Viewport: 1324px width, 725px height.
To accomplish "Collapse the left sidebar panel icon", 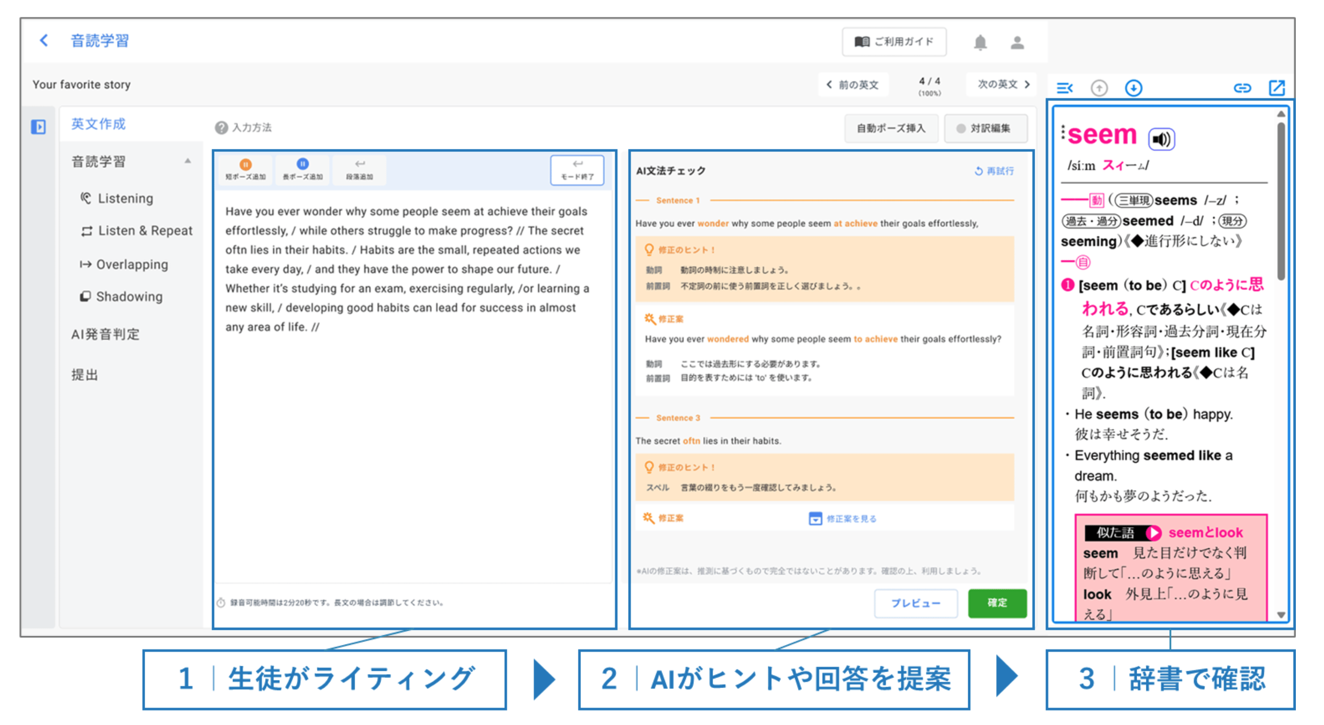I will [38, 126].
